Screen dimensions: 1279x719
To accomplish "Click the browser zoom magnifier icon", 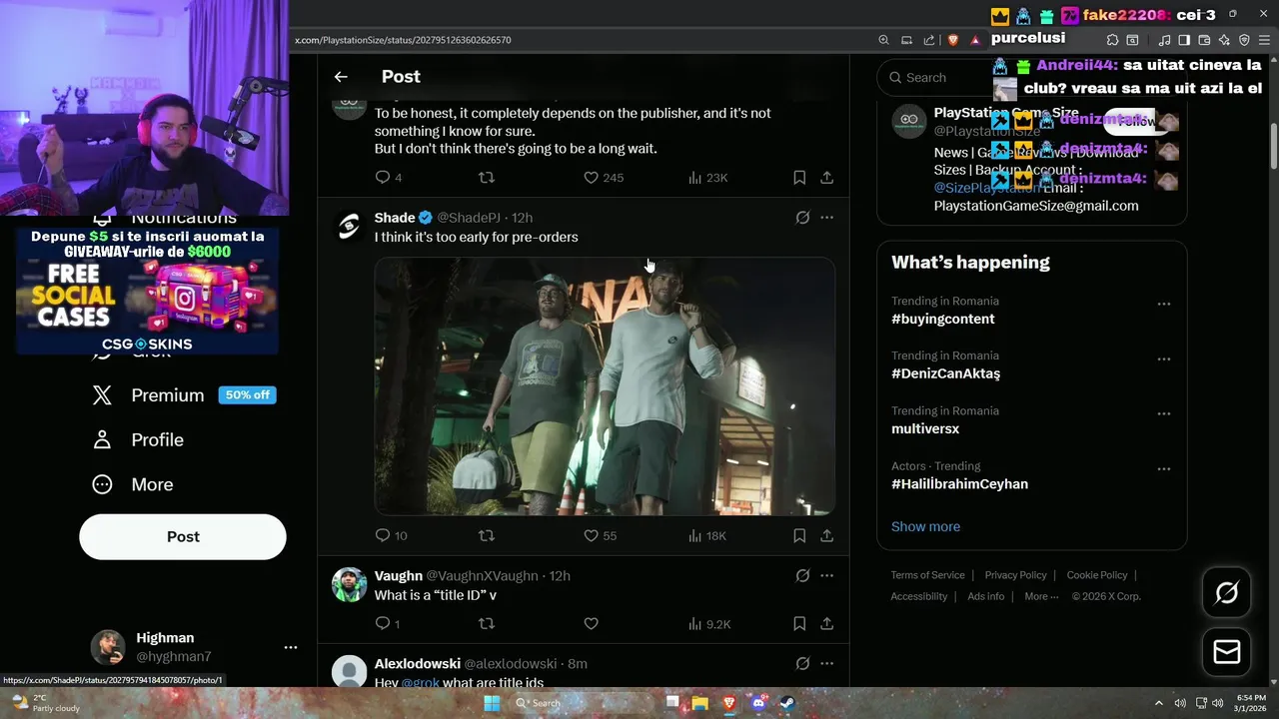I will coord(883,40).
